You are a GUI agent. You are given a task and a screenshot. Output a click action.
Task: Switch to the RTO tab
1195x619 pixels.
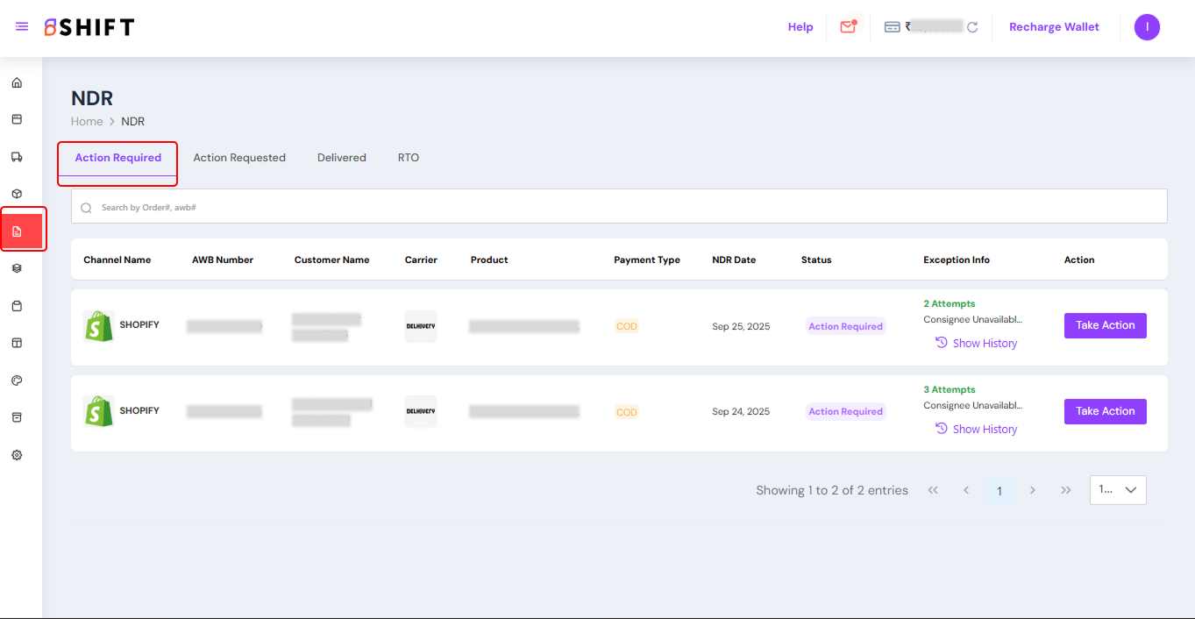(x=409, y=158)
